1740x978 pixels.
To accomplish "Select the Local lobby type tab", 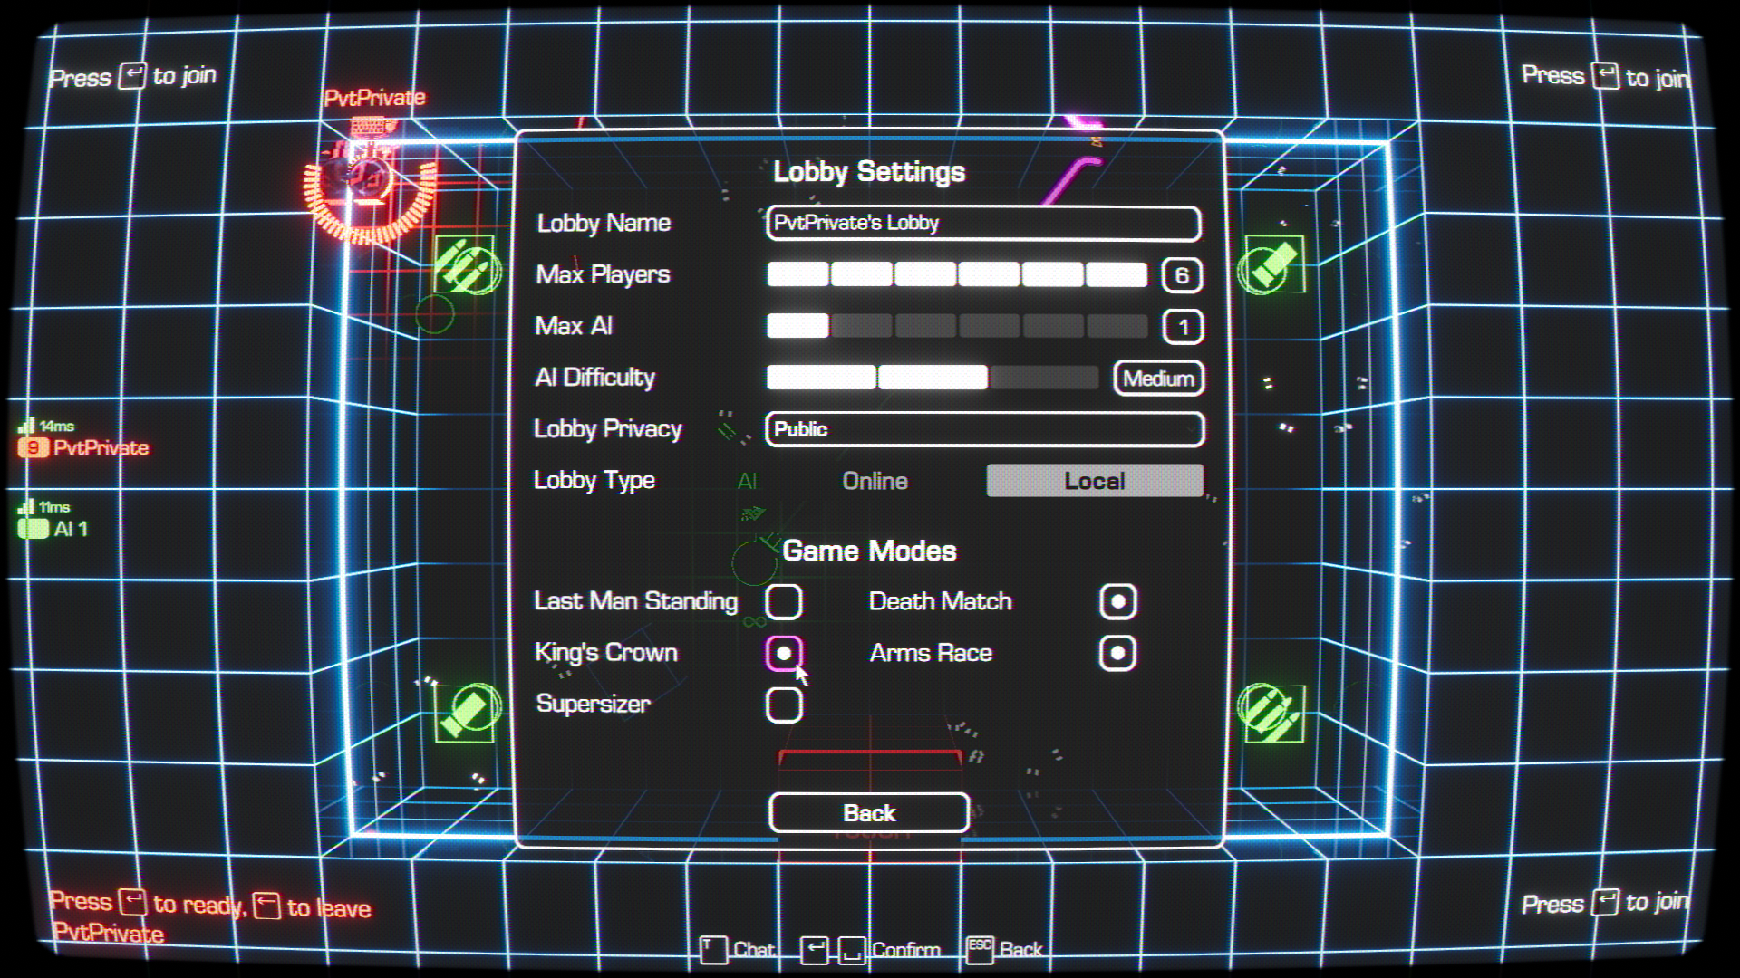I will (1095, 481).
